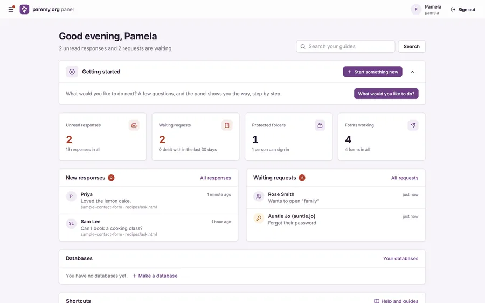
Task: Click the plus icon before Make a database
Action: tap(134, 276)
